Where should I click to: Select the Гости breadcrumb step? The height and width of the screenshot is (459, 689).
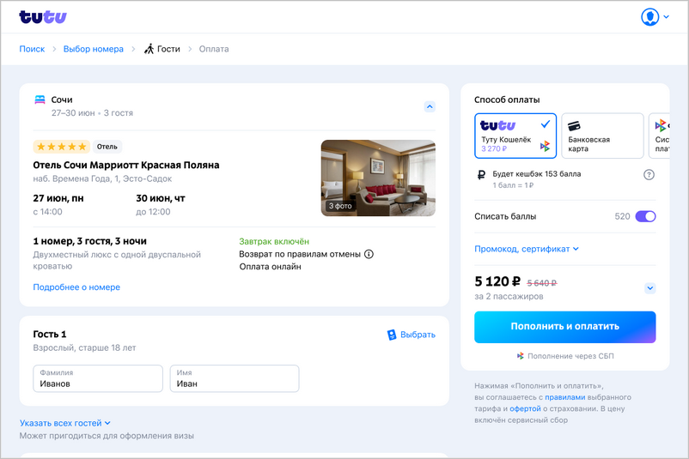(x=168, y=49)
